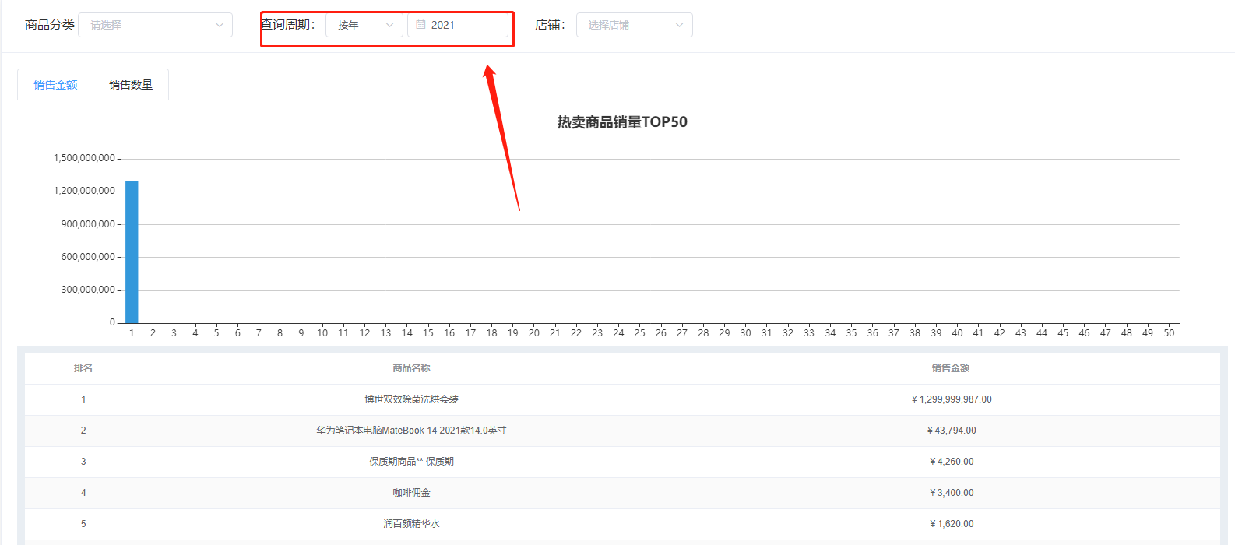The height and width of the screenshot is (545, 1235).
Task: Switch to the 销售金额 tab
Action: [55, 85]
